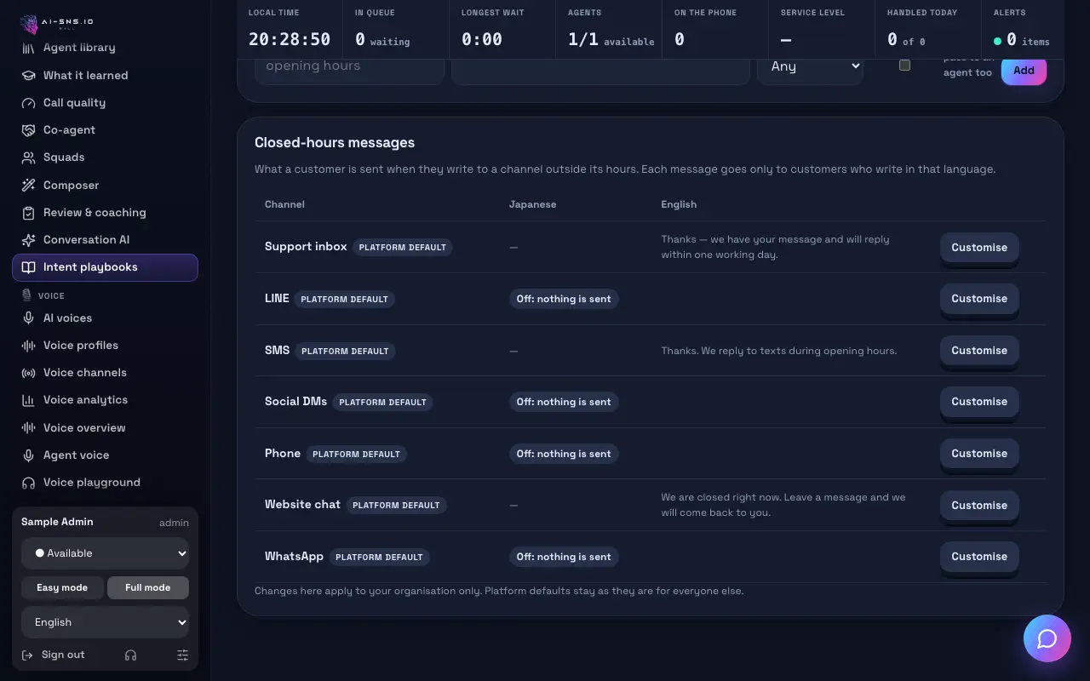Viewport: 1090px width, 681px height.
Task: Click the Add button
Action: coord(1024,71)
